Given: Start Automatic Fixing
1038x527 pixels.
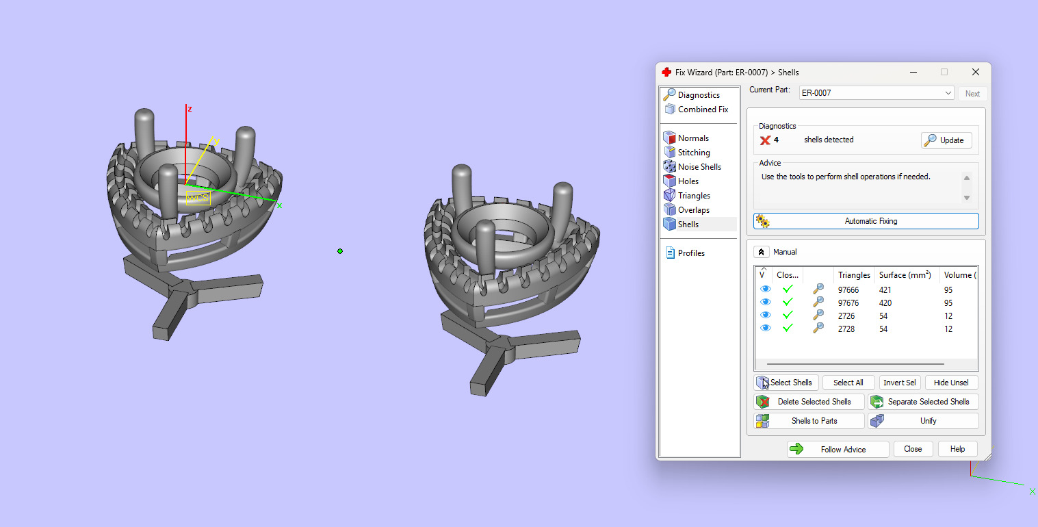Looking at the screenshot, I should [x=866, y=221].
